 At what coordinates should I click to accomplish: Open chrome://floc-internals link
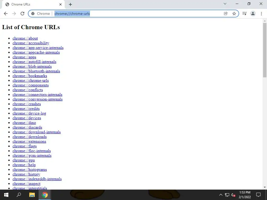[32, 151]
